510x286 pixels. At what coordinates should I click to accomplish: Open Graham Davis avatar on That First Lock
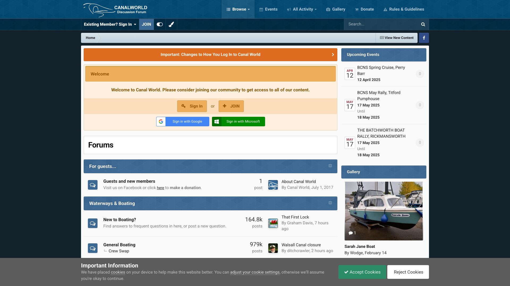pyautogui.click(x=273, y=223)
